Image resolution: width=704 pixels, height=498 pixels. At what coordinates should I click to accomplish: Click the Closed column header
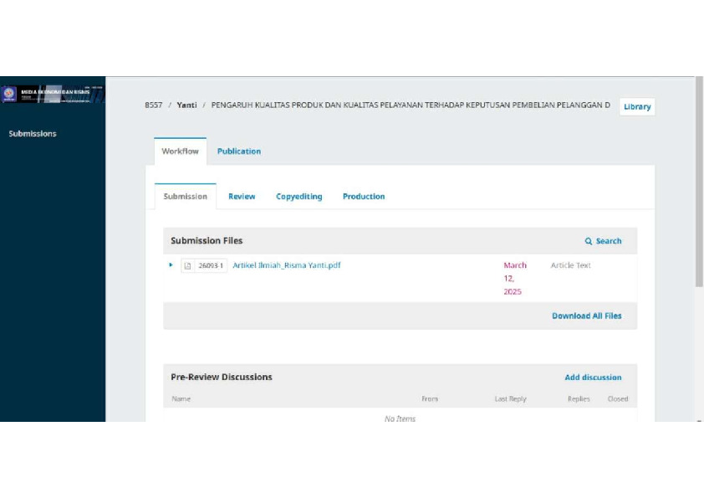pos(618,398)
